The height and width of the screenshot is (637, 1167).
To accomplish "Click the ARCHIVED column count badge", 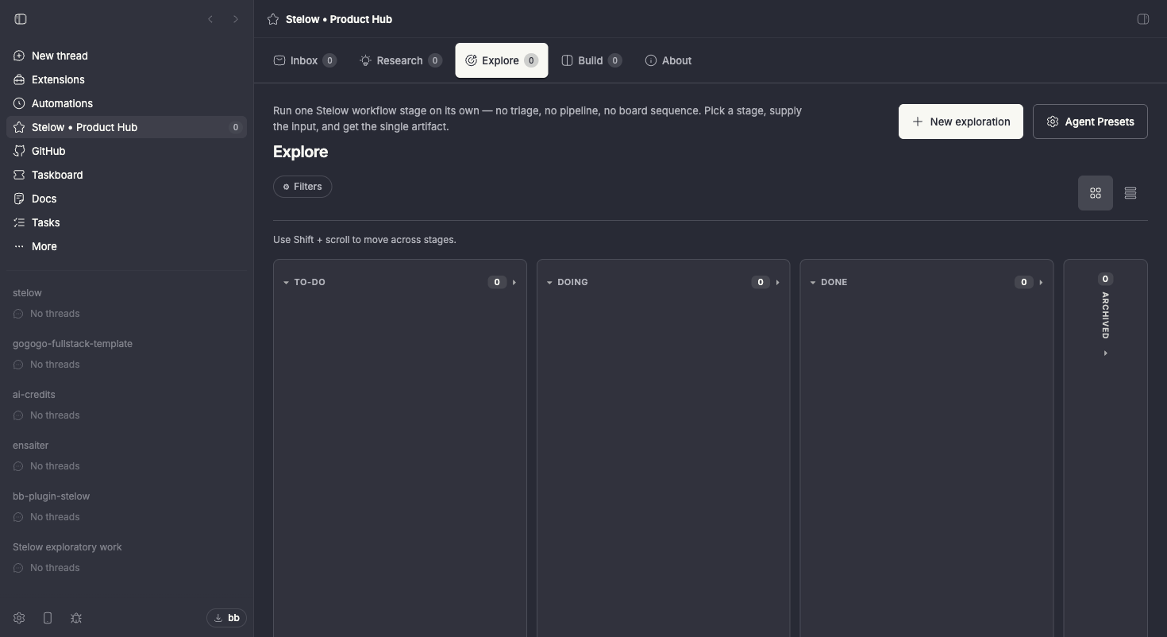I will coord(1105,279).
